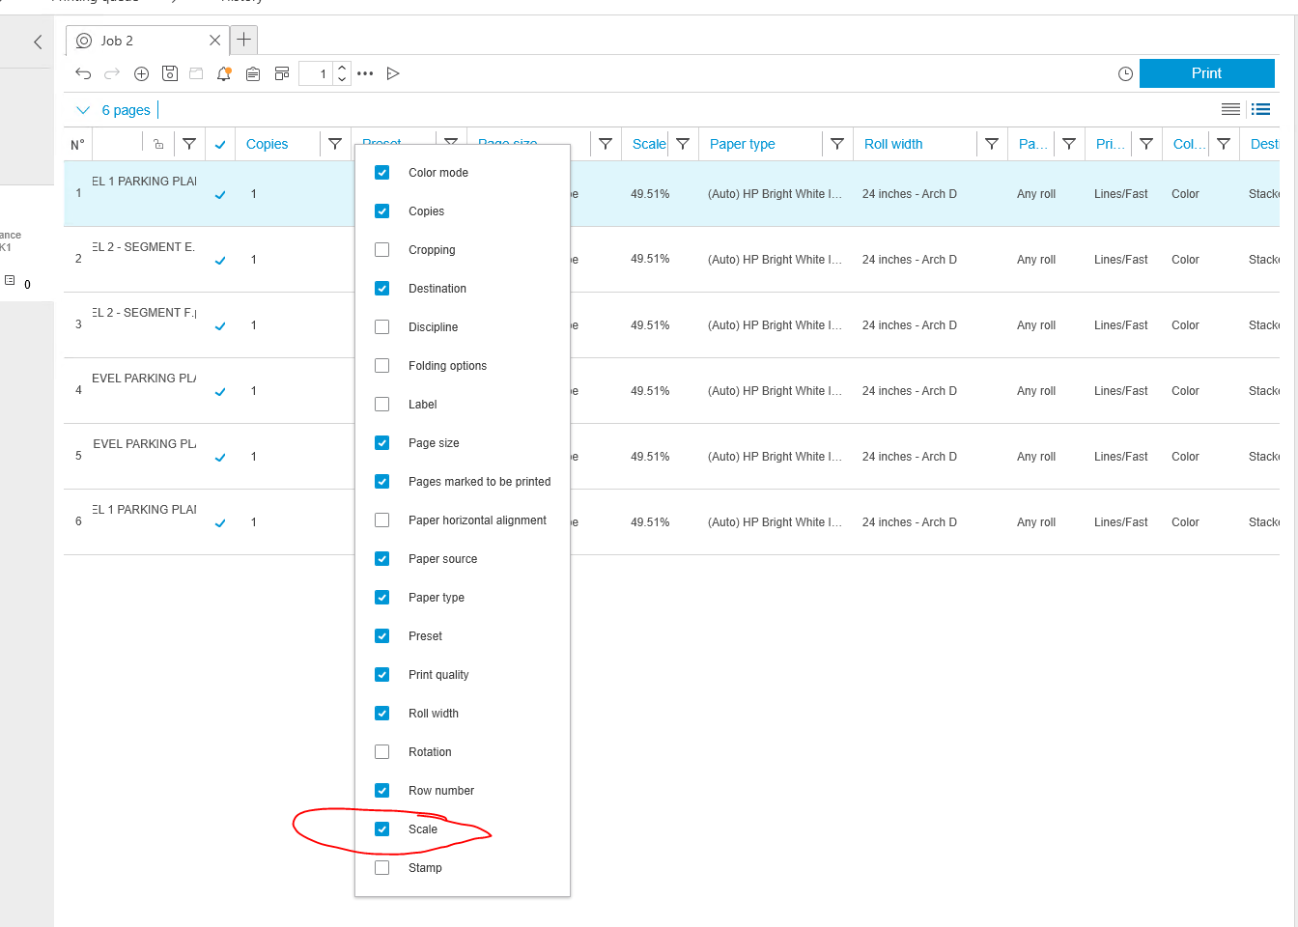
Task: Collapse the left side panel chevron
Action: coord(38,42)
